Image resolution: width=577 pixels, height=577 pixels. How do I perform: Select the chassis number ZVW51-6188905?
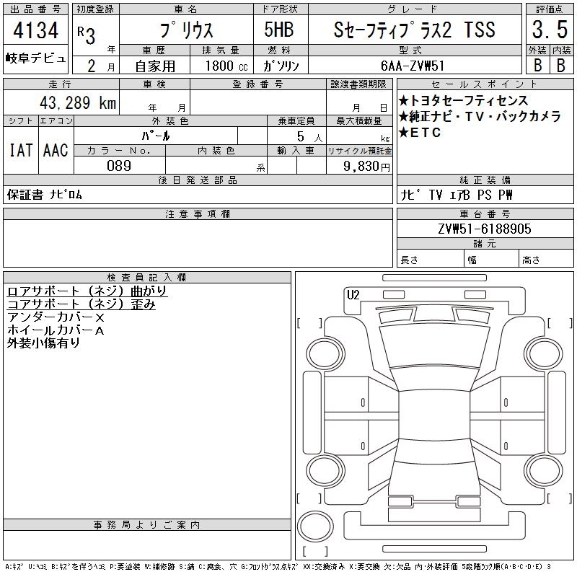[x=485, y=229]
